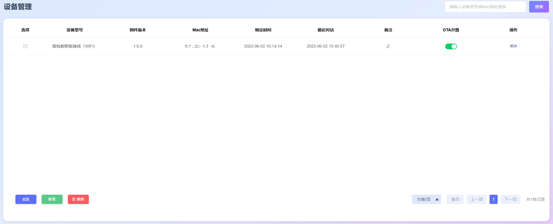Viewport: 553px width, 224px height.
Task: Click the Mac address cell starting fc:
Action: (200, 46)
